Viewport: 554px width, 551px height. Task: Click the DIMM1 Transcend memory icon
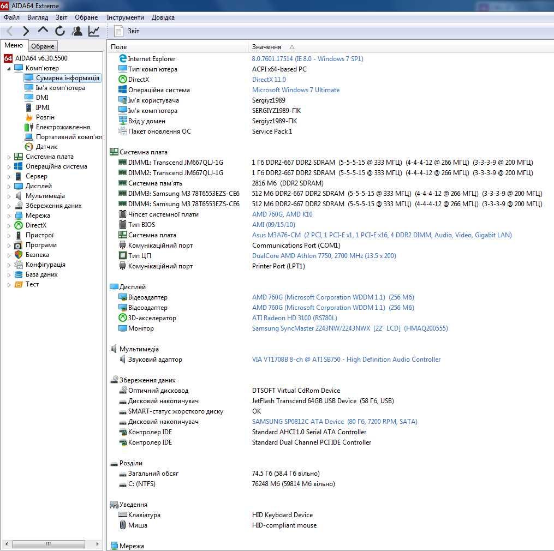click(x=123, y=163)
